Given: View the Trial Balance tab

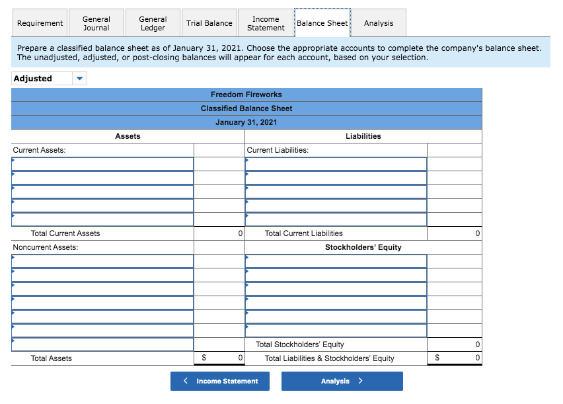Looking at the screenshot, I should 209,22.
